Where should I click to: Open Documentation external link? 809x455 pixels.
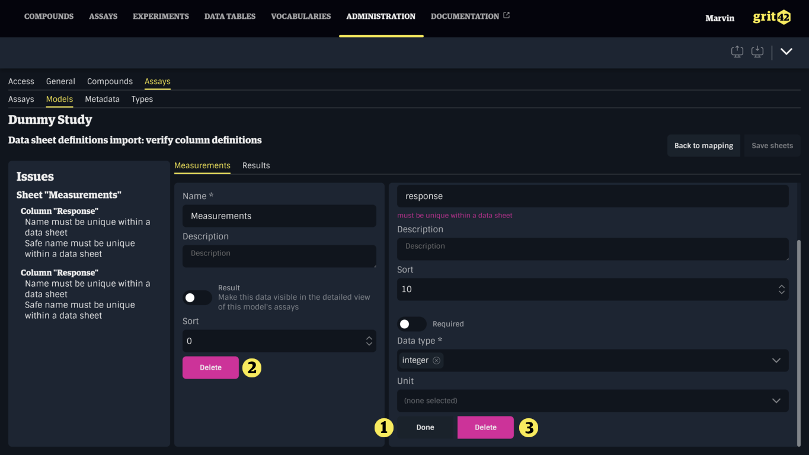click(469, 17)
